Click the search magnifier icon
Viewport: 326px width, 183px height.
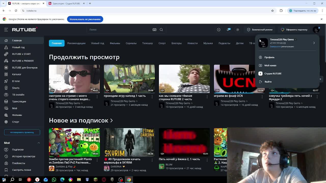(161, 30)
